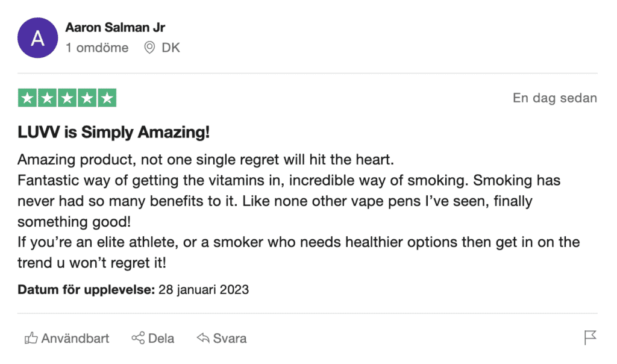The height and width of the screenshot is (364, 617).
Task: Click the location pin next to DK
Action: 151,47
